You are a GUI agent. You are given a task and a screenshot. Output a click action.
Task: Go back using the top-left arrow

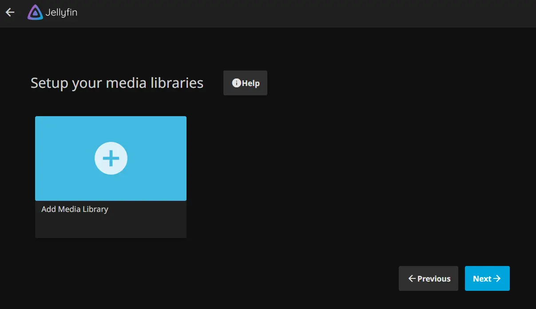click(10, 12)
